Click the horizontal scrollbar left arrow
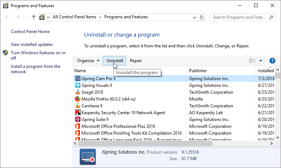The width and height of the screenshot is (281, 168). 75,144
